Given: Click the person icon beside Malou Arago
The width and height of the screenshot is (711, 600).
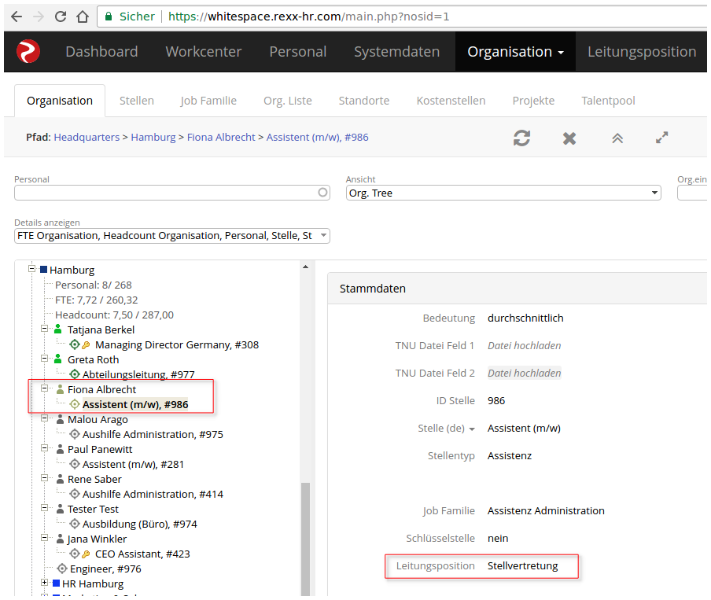Looking at the screenshot, I should click(60, 419).
